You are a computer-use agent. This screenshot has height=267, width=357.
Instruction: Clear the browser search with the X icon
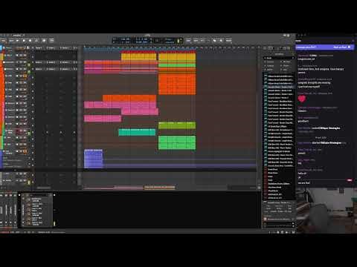click(x=293, y=58)
